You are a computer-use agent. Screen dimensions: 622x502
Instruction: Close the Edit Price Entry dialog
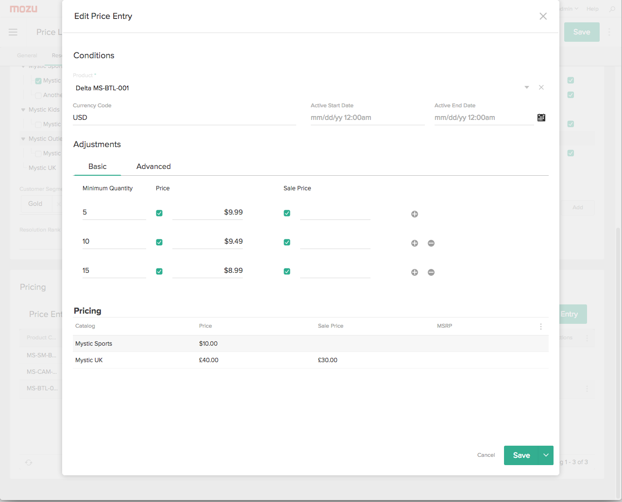[543, 16]
